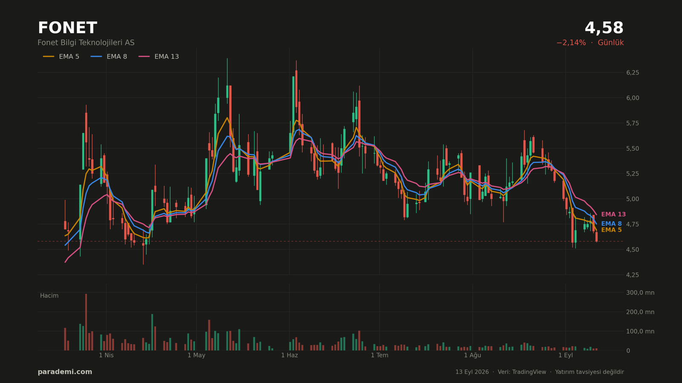
Task: Click the tallest red volume bar
Action: tap(86, 322)
